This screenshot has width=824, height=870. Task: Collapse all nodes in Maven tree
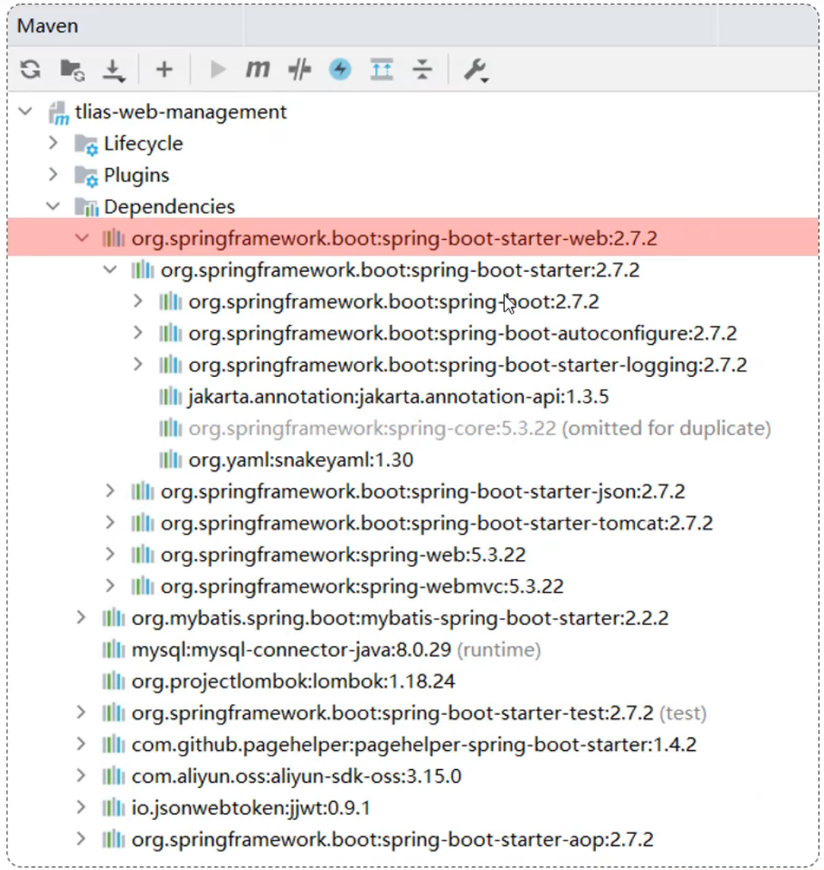tap(422, 70)
